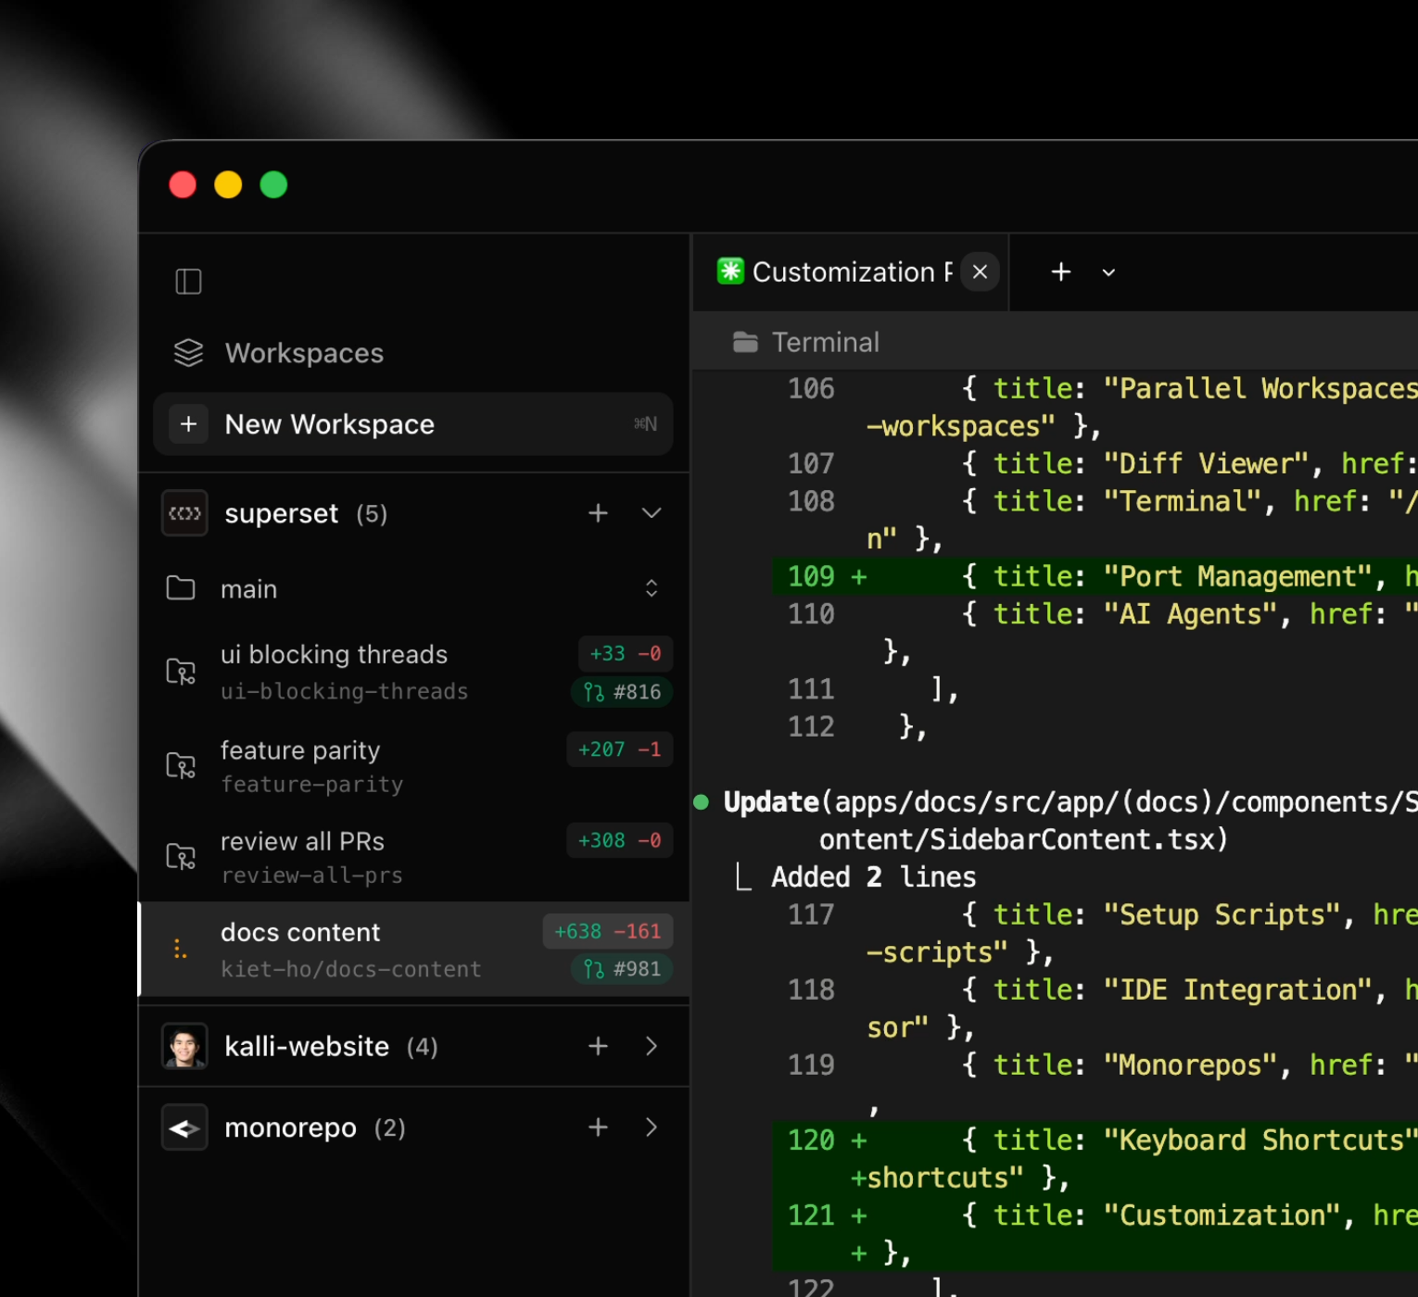Image resolution: width=1418 pixels, height=1297 pixels.
Task: Open the new tab options dropdown
Action: (1108, 272)
